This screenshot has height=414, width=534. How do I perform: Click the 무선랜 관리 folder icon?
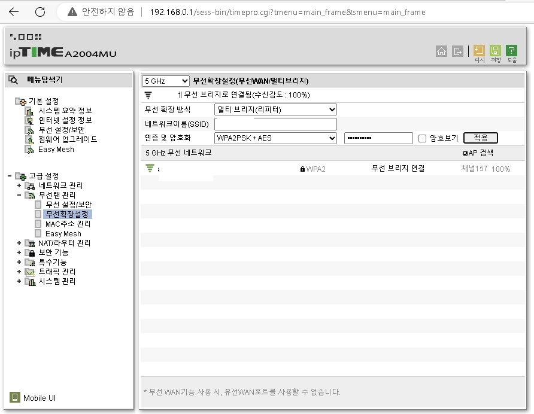[x=30, y=196]
